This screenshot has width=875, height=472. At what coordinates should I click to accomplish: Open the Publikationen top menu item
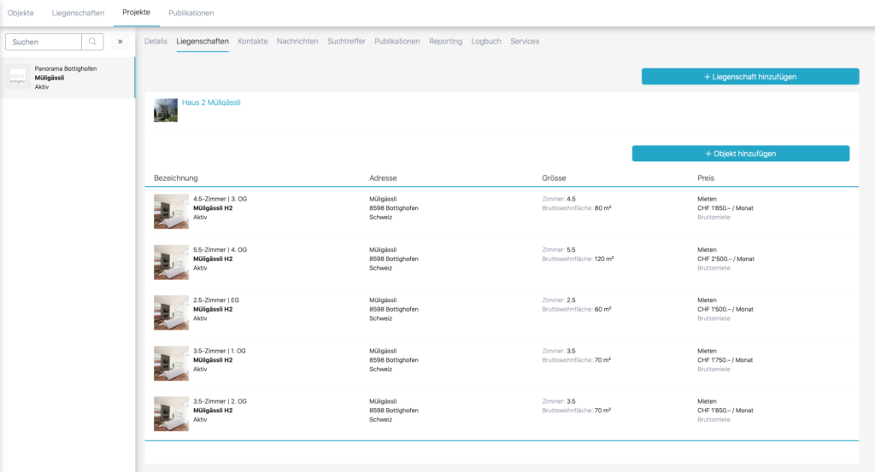tap(191, 13)
